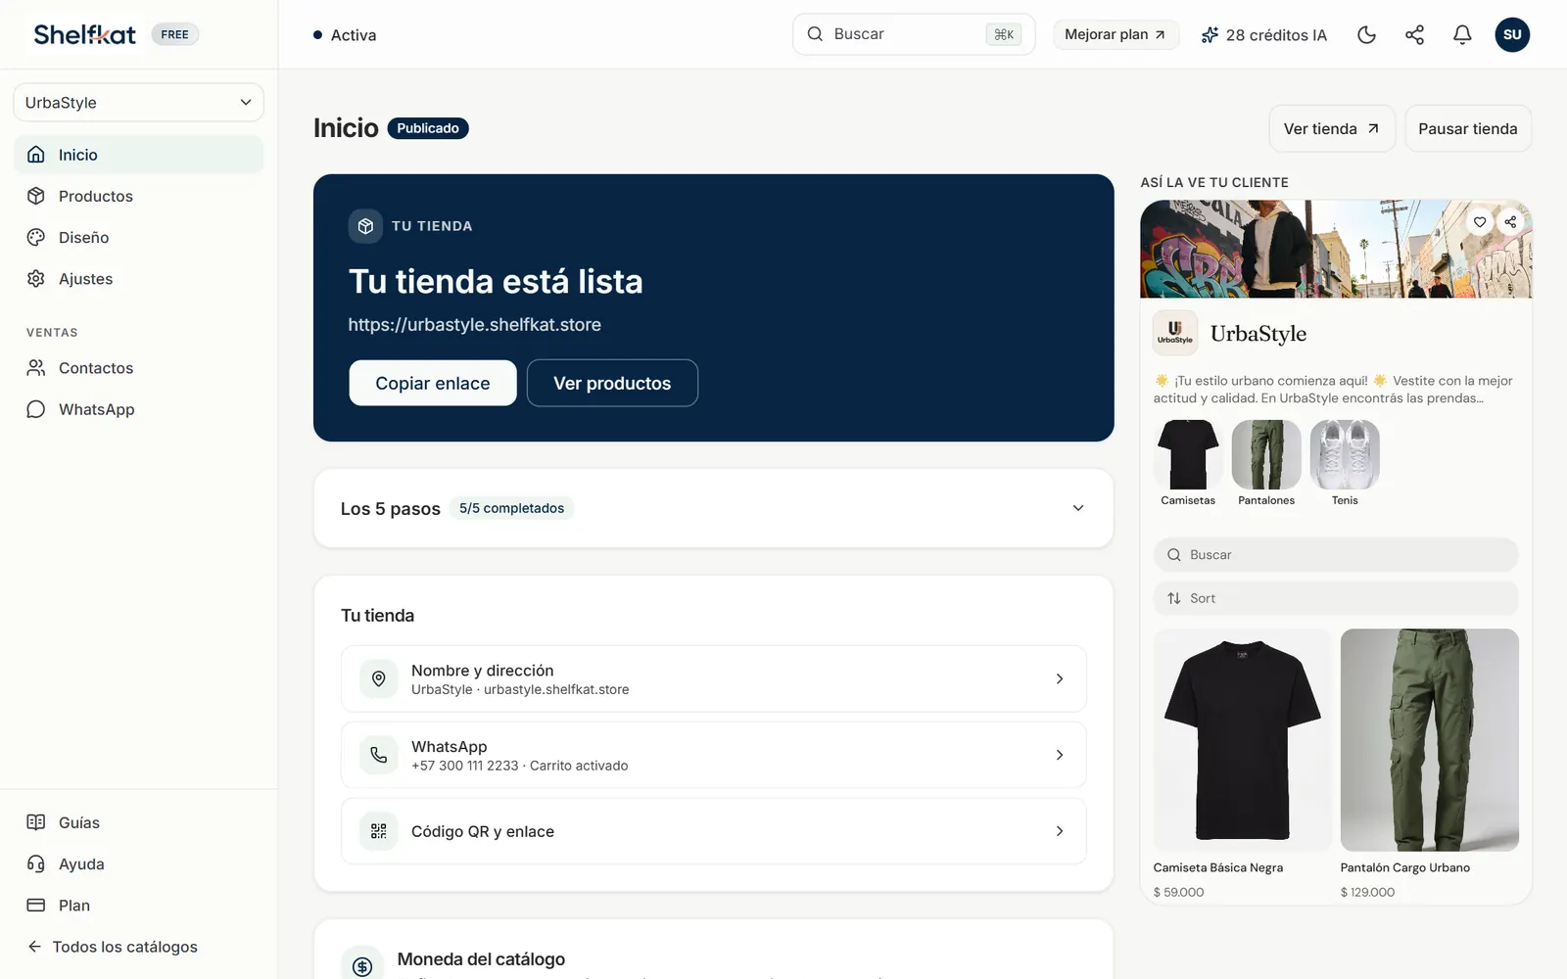Click the Ver productos button
The width and height of the screenshot is (1567, 979).
[x=612, y=383]
